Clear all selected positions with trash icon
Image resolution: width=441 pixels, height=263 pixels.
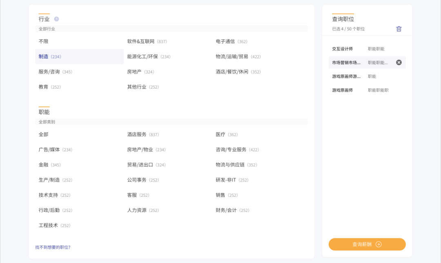click(399, 29)
